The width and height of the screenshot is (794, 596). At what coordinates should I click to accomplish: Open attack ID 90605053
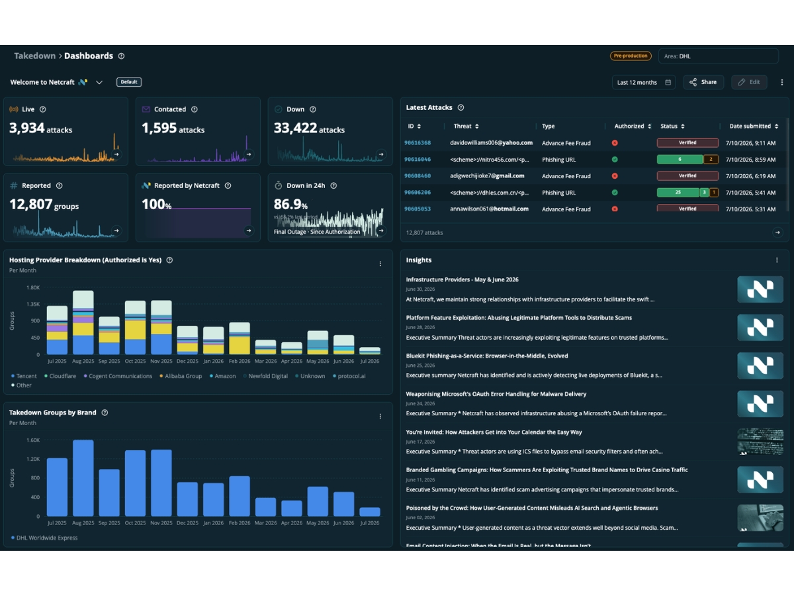click(418, 209)
